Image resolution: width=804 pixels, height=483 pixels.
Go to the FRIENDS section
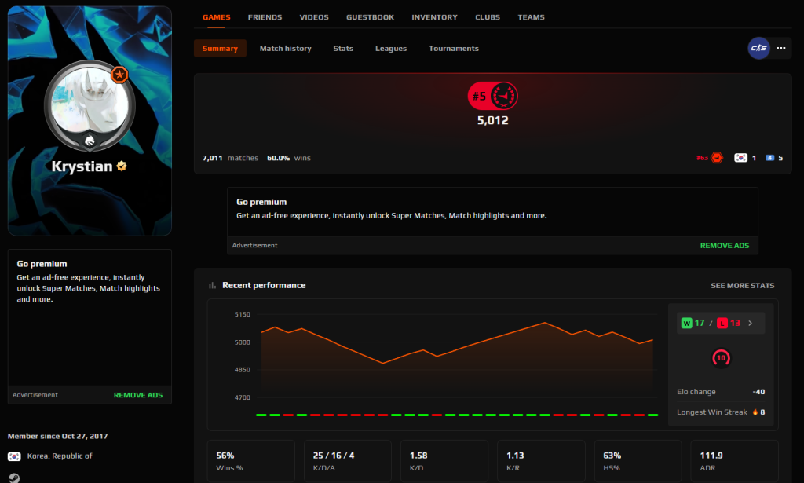(x=265, y=17)
